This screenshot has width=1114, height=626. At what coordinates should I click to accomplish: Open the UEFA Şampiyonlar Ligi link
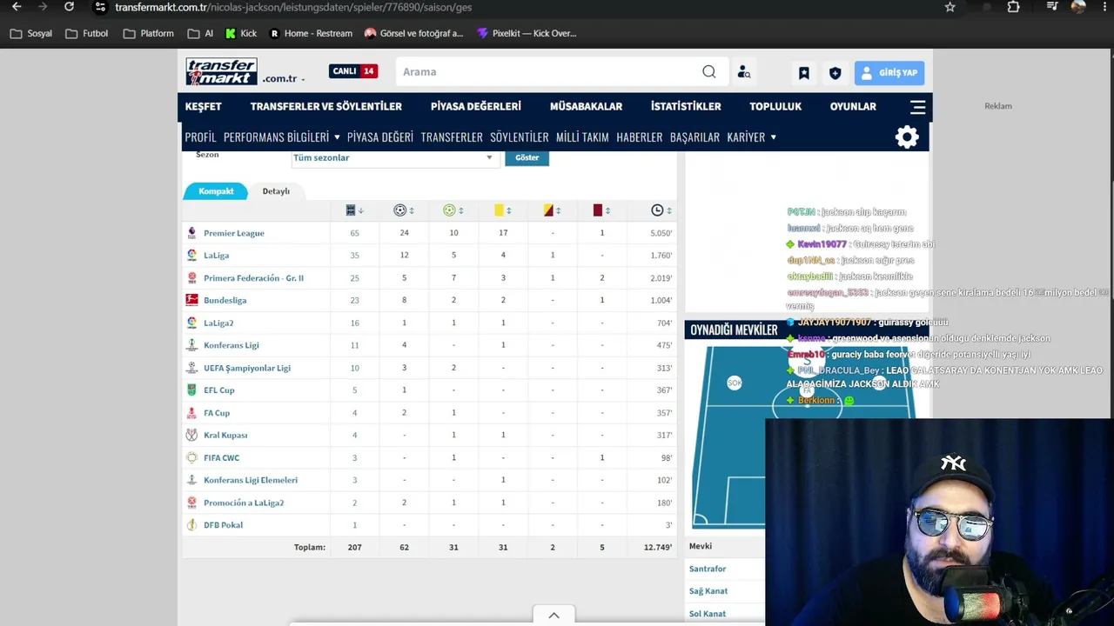click(x=247, y=369)
